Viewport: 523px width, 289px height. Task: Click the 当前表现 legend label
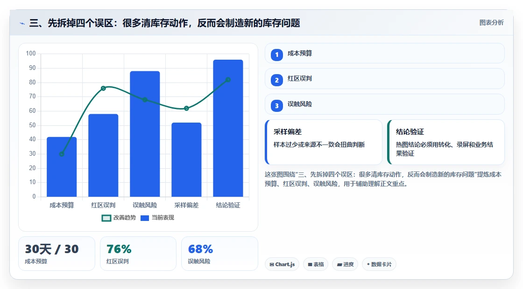(163, 218)
